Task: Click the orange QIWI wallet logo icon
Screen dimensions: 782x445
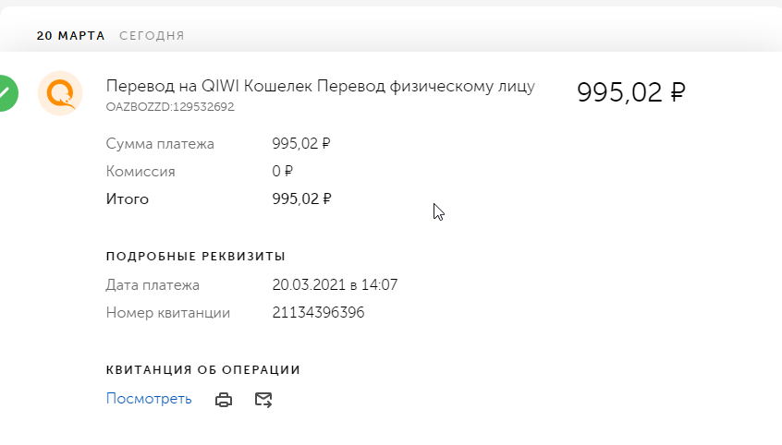Action: 60,93
